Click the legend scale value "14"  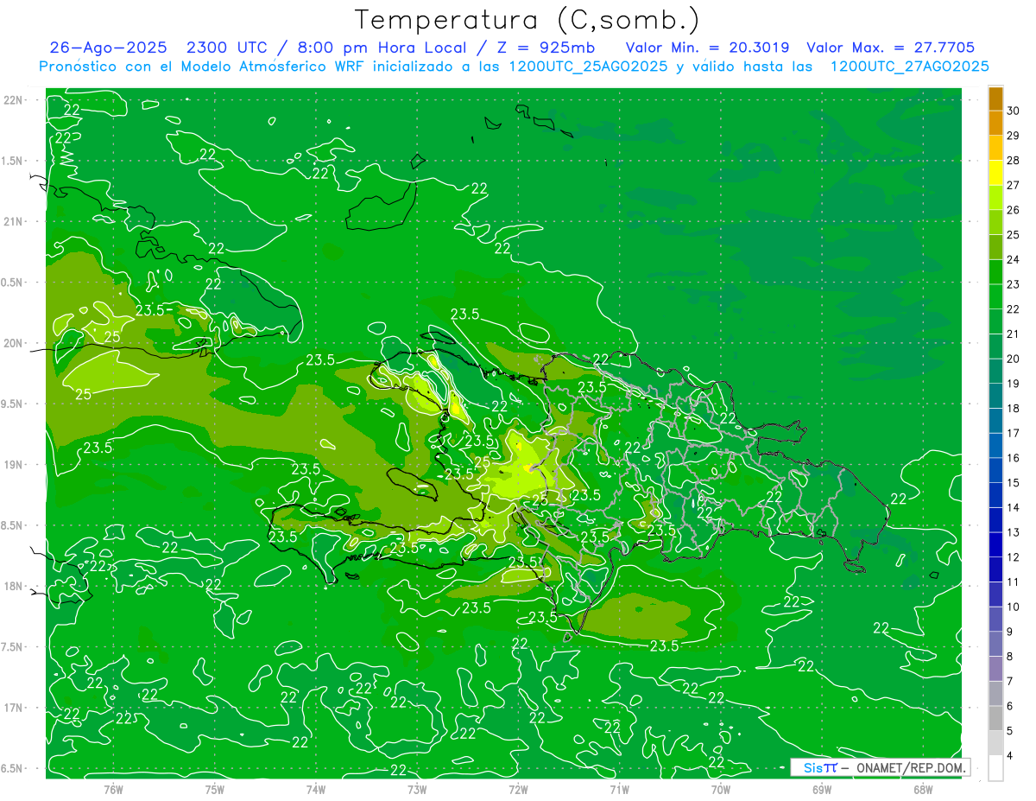[x=1014, y=507]
